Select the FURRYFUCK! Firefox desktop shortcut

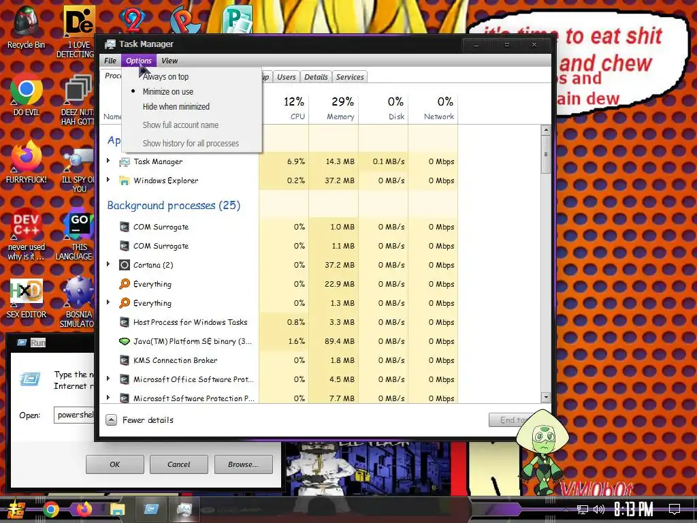click(x=26, y=162)
